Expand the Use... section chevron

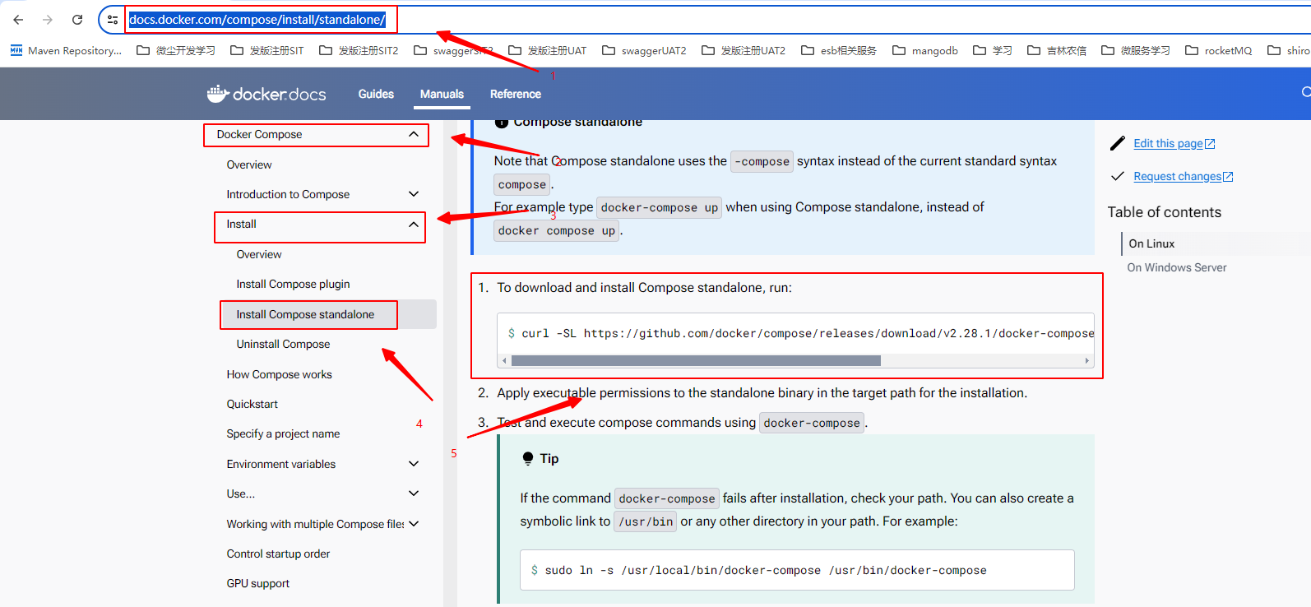click(414, 493)
